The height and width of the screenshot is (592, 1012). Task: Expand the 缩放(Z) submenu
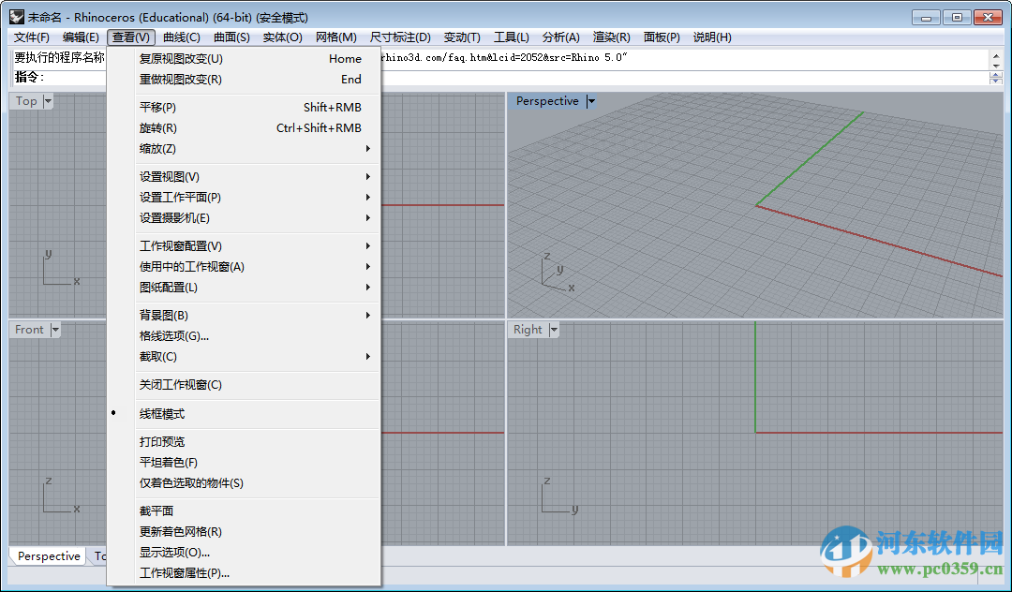pyautogui.click(x=244, y=148)
